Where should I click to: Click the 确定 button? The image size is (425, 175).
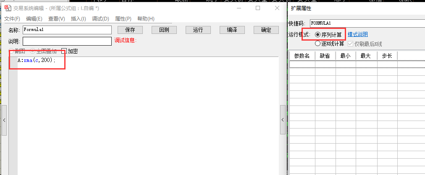266,30
